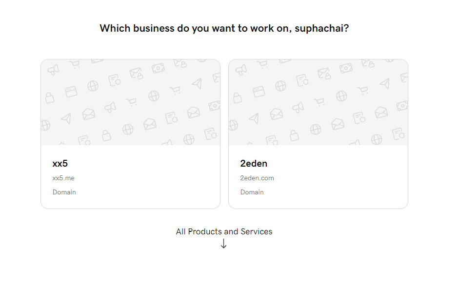Click the 2eden.com domain name text
Screen dimensions: 459x284
point(257,178)
